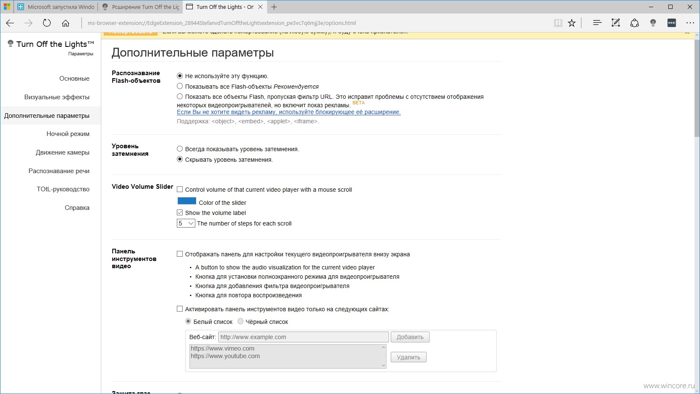Click the 'Удалить' button
Image resolution: width=700 pixels, height=394 pixels.
coord(408,357)
